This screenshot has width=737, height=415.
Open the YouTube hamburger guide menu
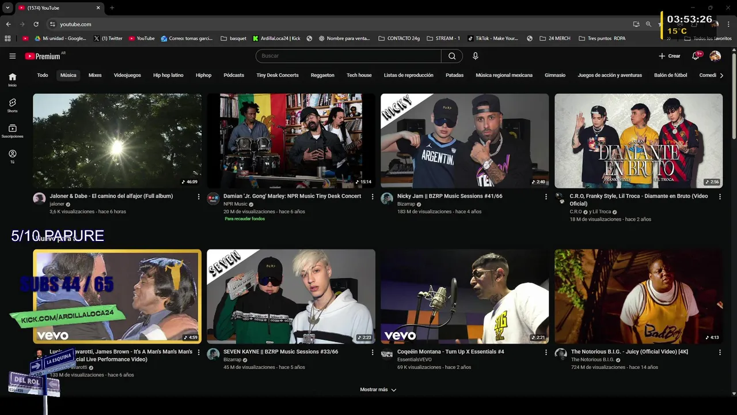point(13,56)
